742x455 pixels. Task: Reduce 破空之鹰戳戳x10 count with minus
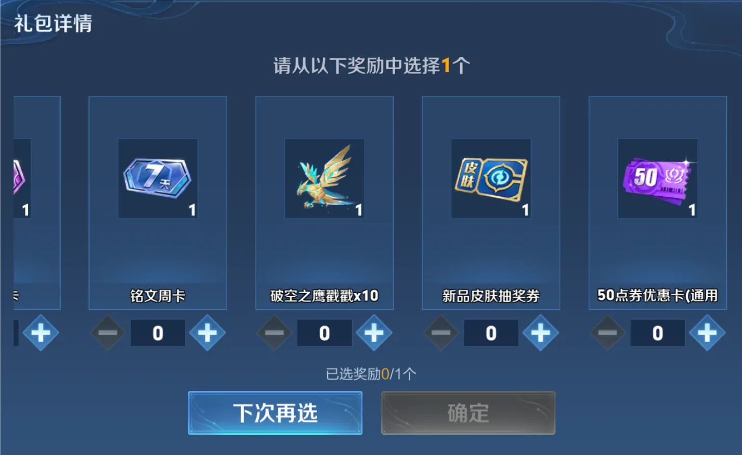(275, 333)
